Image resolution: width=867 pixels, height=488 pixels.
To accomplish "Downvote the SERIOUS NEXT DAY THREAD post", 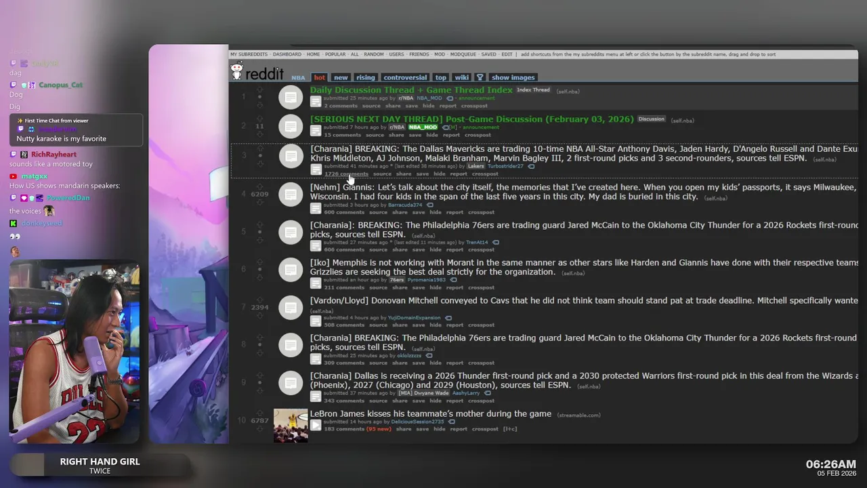I will tap(259, 134).
